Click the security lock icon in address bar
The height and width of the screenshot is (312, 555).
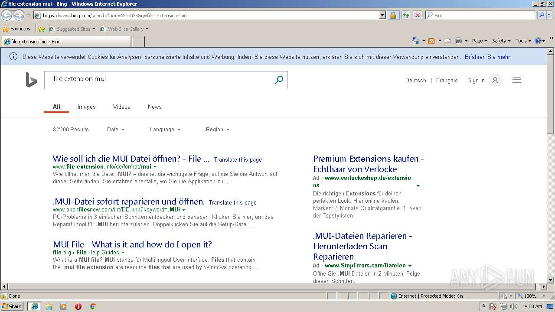point(393,15)
